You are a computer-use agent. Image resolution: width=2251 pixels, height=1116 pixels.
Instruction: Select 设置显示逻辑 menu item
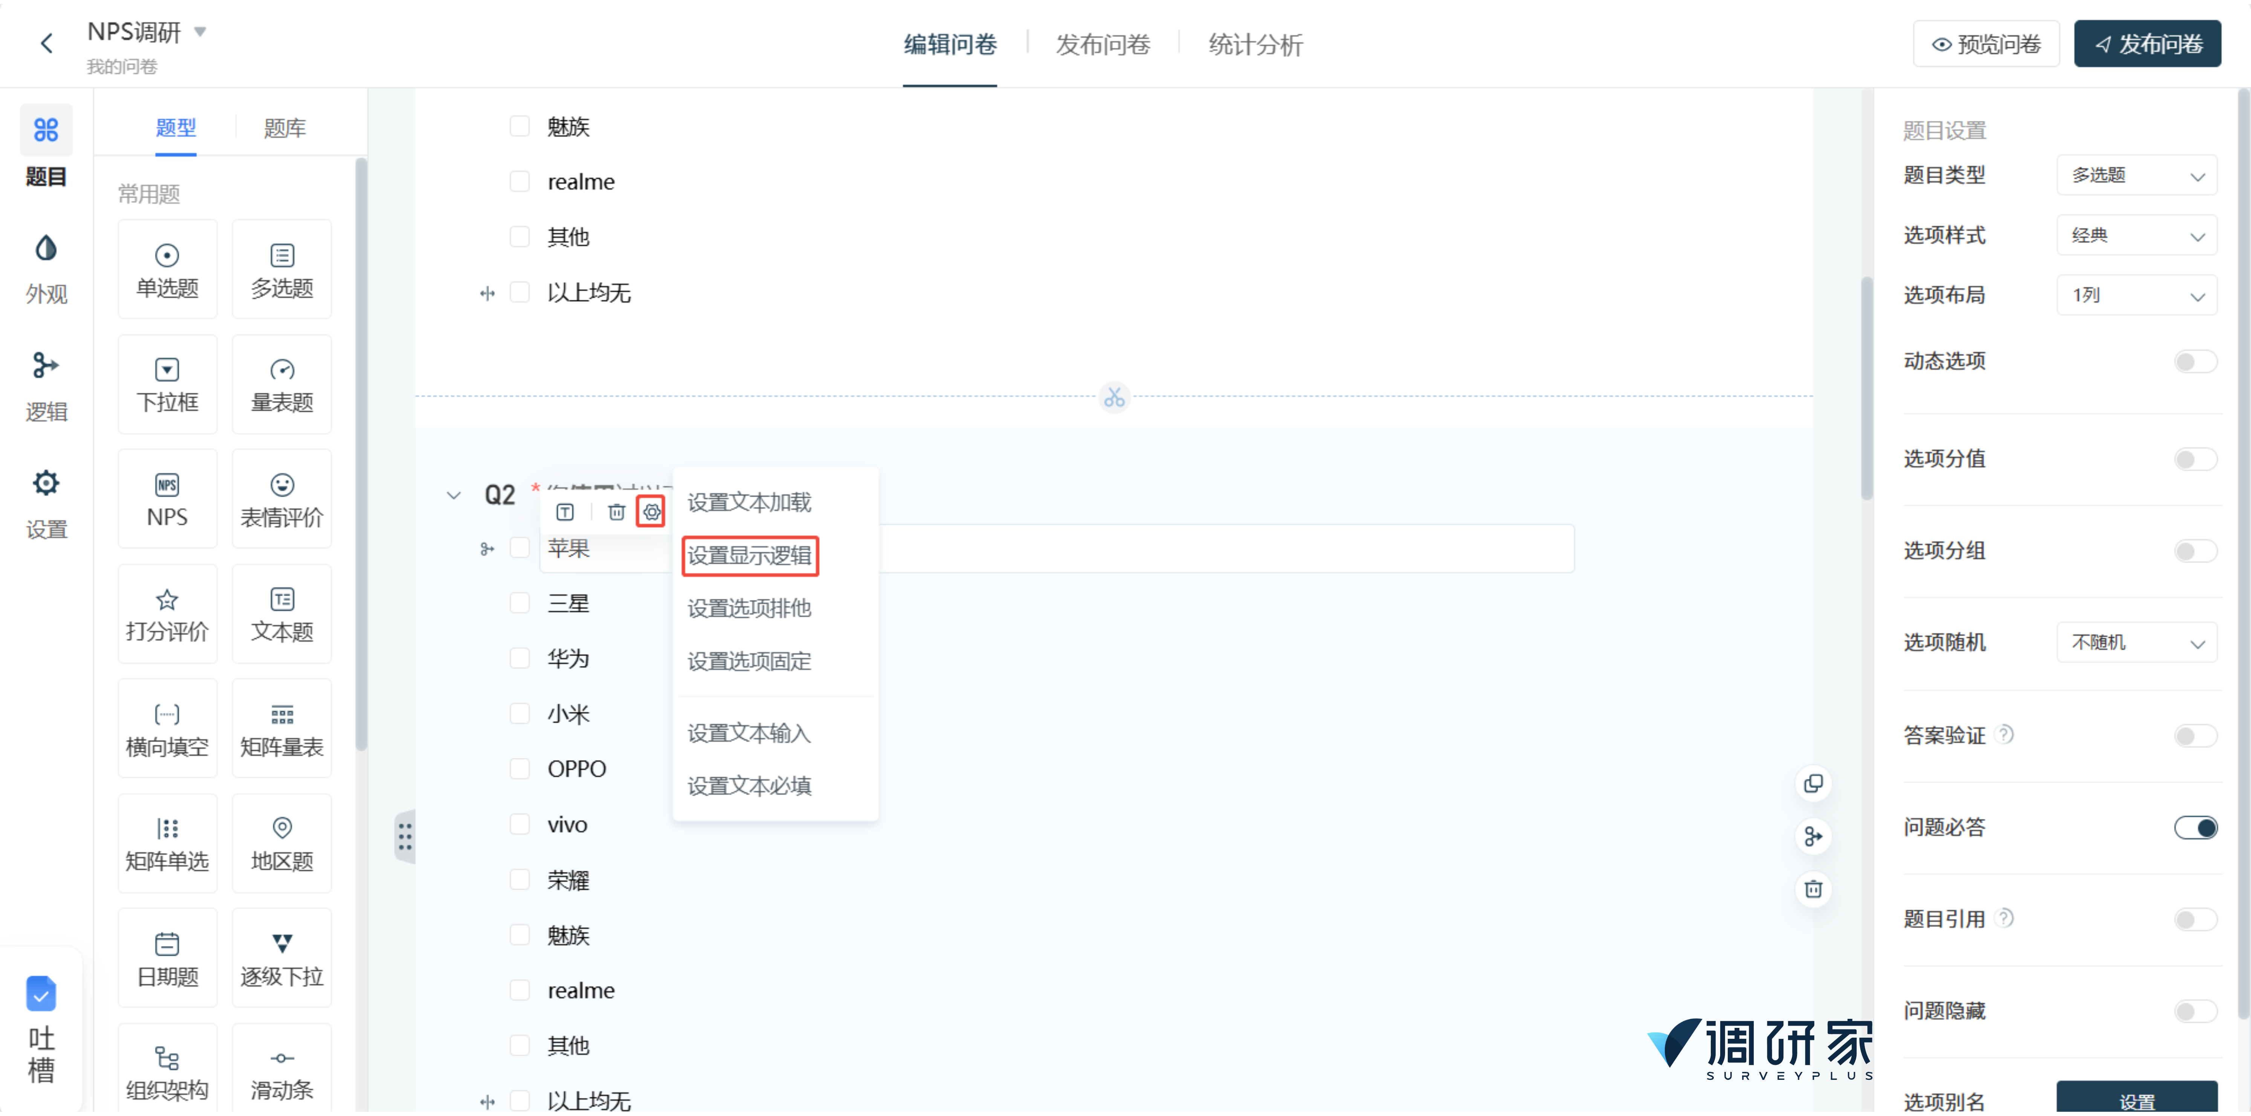tap(749, 556)
